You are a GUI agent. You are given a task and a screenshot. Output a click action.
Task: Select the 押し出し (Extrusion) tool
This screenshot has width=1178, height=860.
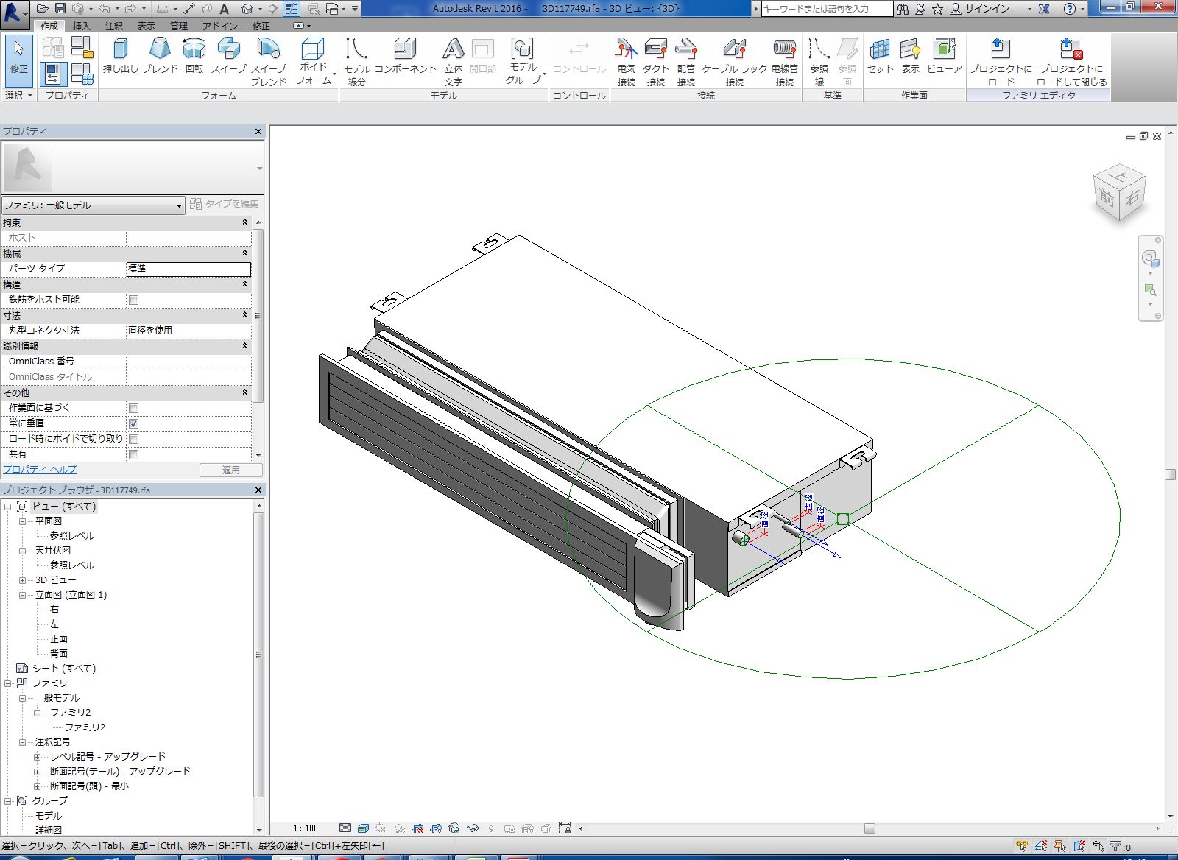[x=120, y=56]
